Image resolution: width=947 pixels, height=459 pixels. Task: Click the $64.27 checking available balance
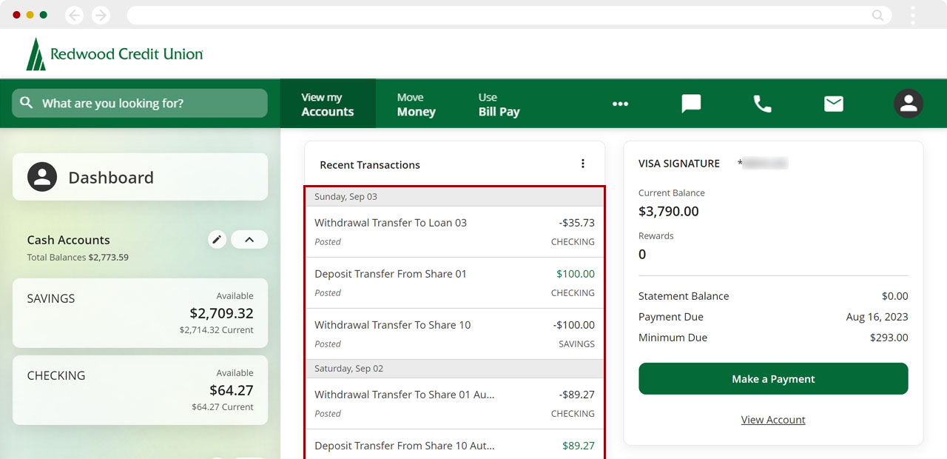[x=232, y=390]
